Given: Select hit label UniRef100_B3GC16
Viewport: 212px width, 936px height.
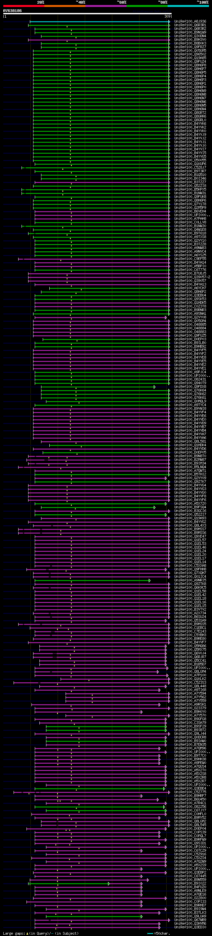Looking at the screenshot, I should [190, 511].
